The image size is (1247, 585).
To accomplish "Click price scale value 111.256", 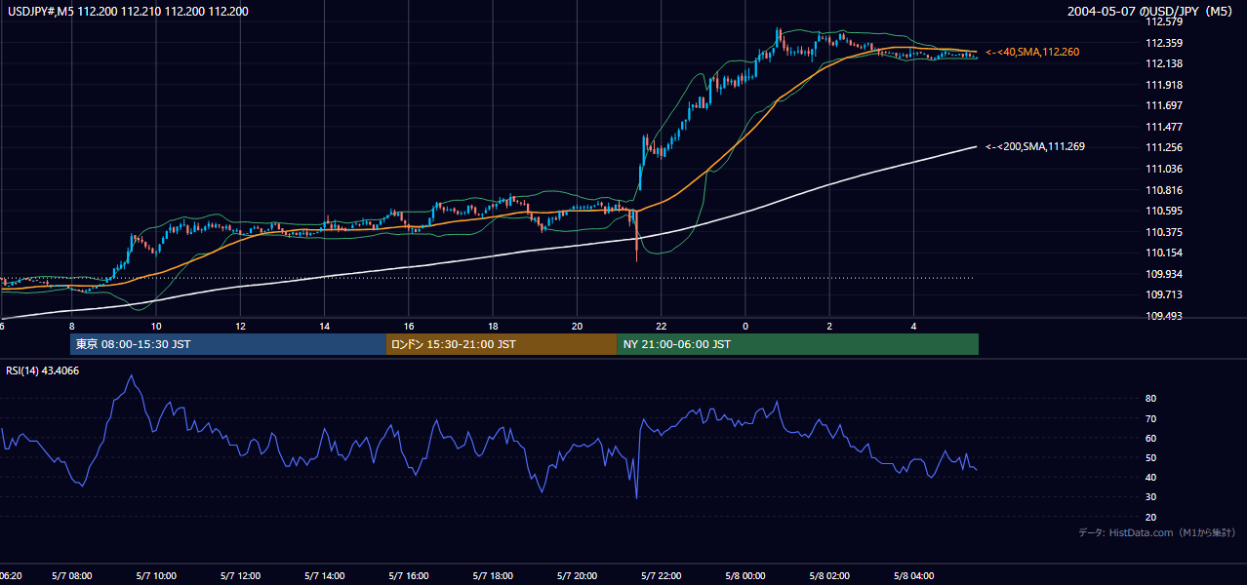I will [1164, 147].
